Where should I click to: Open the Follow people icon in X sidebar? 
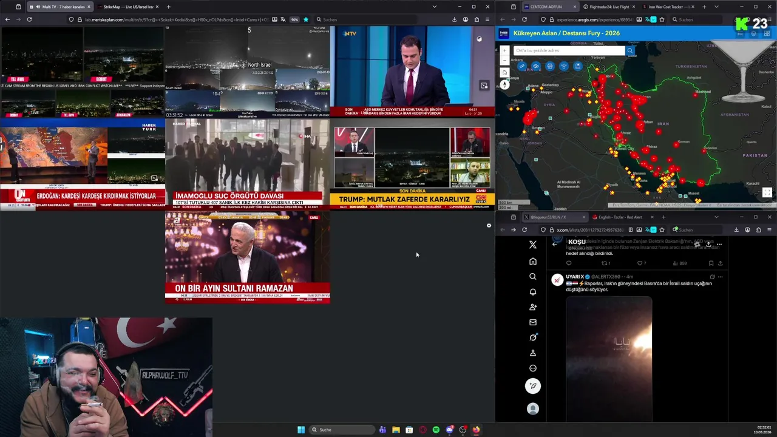(x=533, y=307)
